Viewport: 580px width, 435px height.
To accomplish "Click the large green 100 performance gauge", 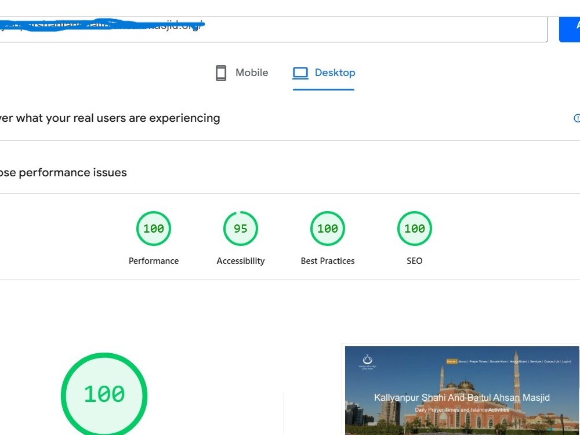I will 104,394.
